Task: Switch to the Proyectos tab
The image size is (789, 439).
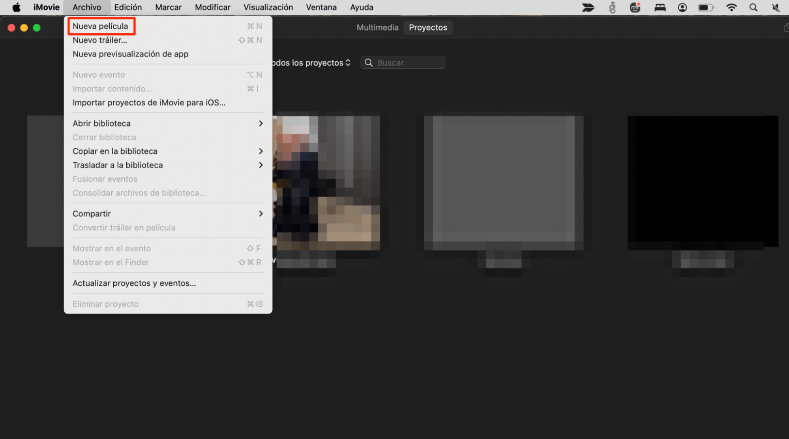Action: 428,27
